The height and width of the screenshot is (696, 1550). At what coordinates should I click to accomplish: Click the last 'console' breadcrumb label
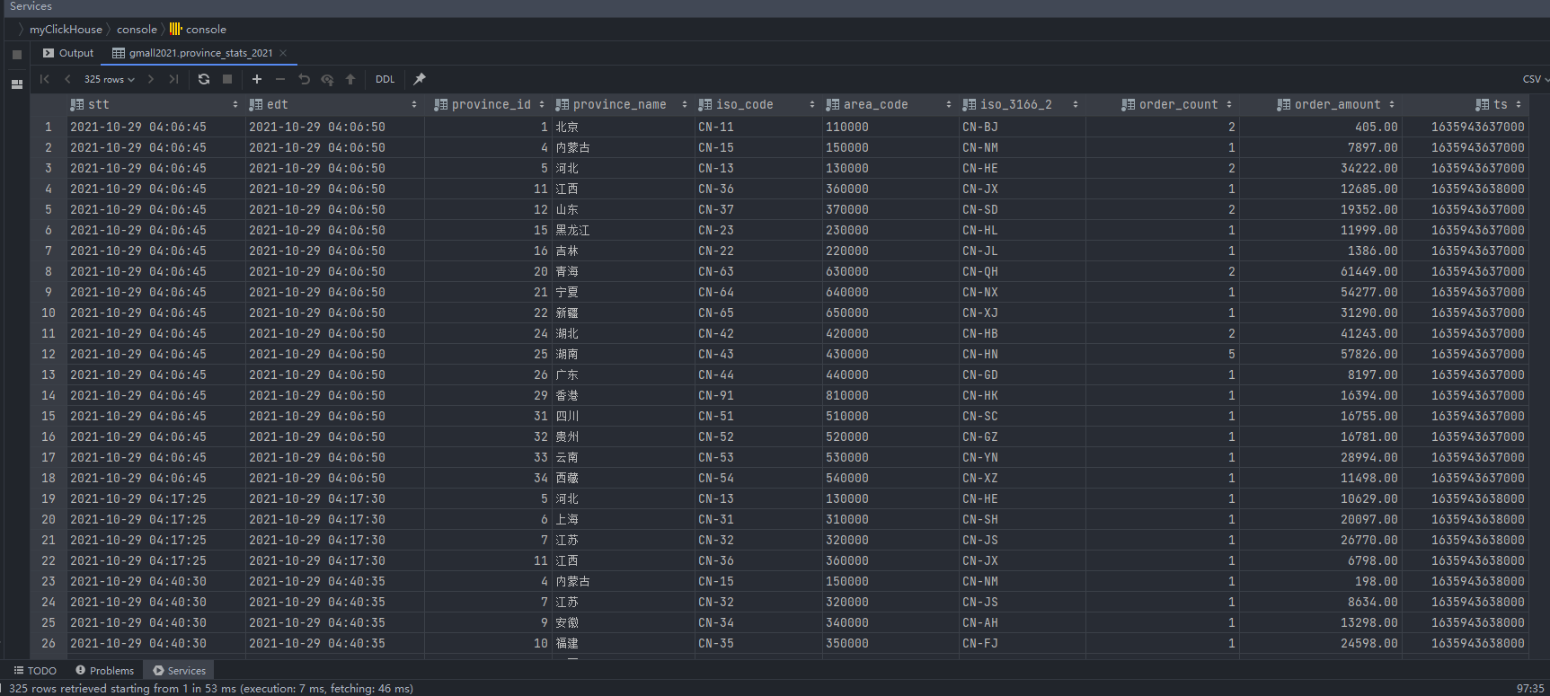click(206, 30)
